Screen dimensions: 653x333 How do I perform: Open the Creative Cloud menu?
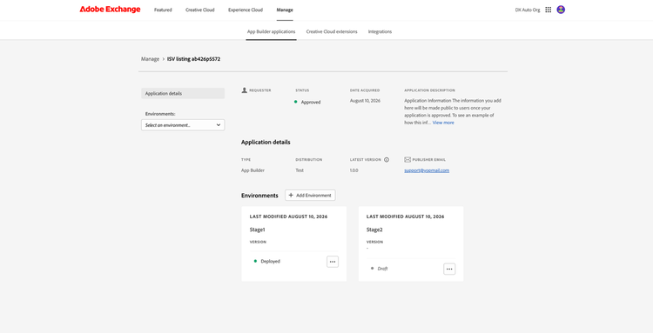coord(200,10)
